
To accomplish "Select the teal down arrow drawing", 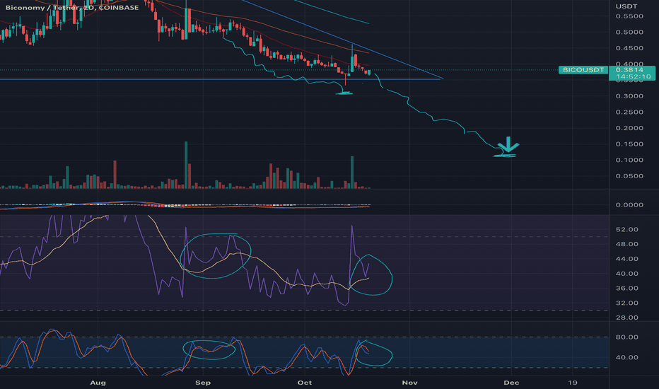I will (x=508, y=144).
